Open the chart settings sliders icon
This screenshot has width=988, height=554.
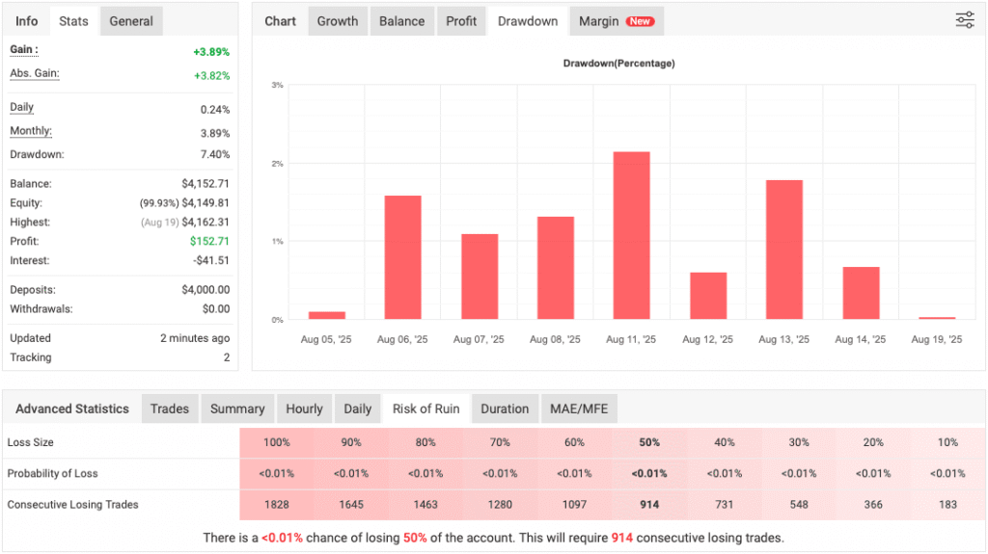pyautogui.click(x=964, y=20)
